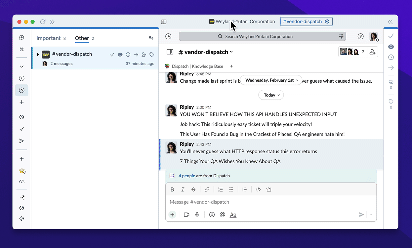Toggle bold formatting in the composer
The height and width of the screenshot is (248, 412).
point(172,189)
